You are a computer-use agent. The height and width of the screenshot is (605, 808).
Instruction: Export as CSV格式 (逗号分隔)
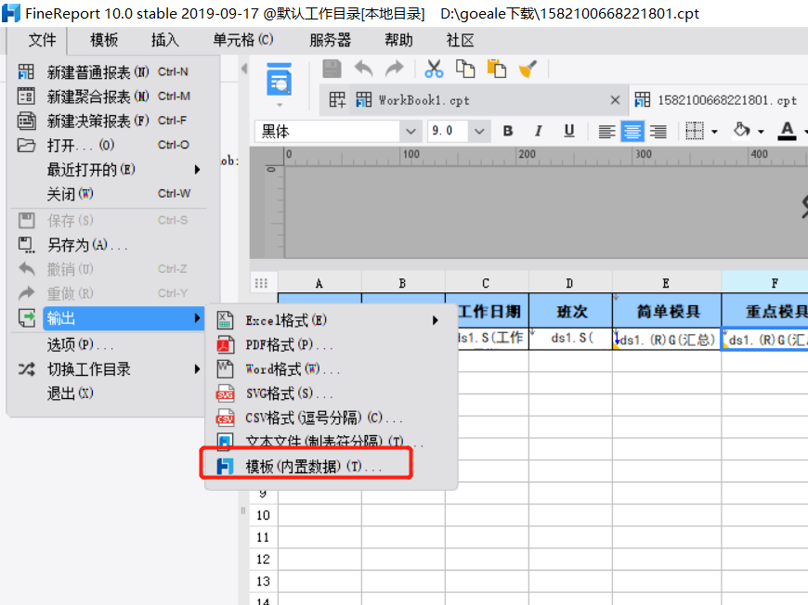[x=331, y=418]
